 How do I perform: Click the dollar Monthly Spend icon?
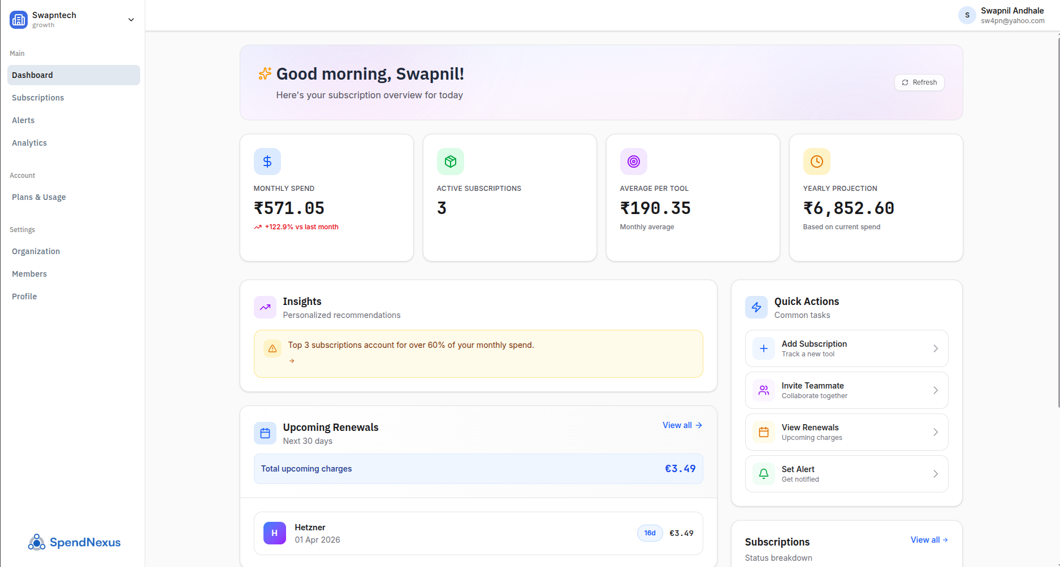click(x=267, y=162)
